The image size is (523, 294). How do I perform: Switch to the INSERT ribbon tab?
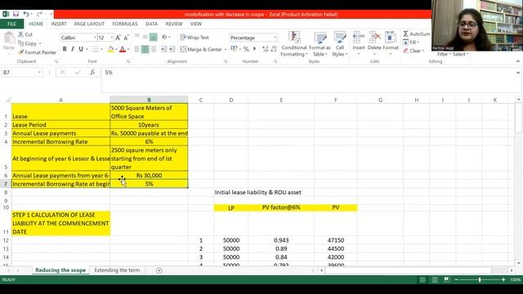point(59,24)
